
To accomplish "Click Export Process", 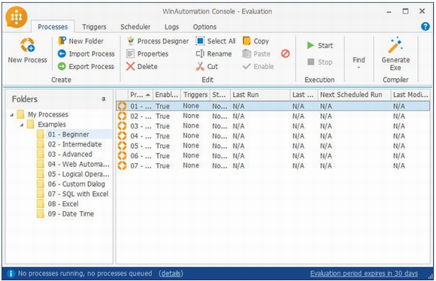I will point(86,66).
